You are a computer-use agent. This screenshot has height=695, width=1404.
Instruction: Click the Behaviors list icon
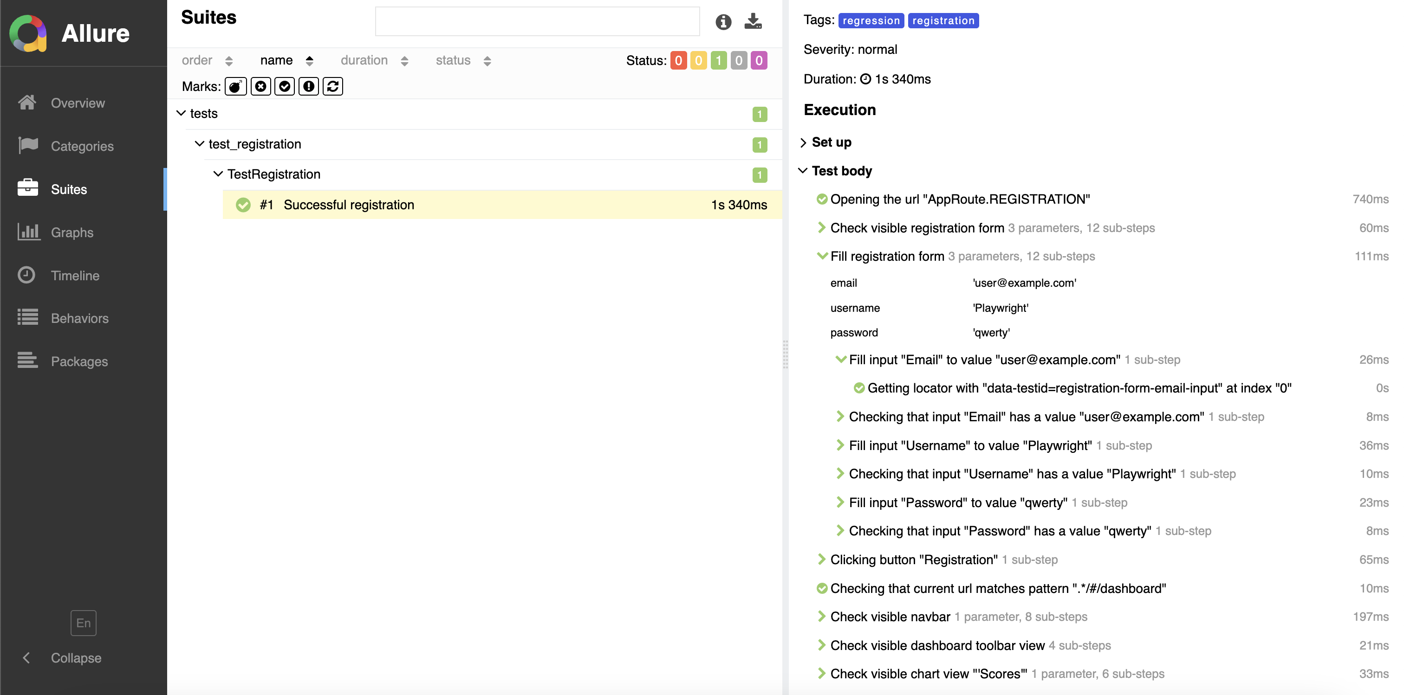point(28,317)
